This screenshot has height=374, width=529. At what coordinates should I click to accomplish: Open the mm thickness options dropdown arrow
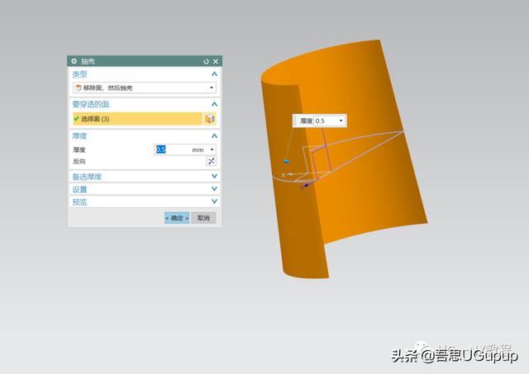pos(212,149)
